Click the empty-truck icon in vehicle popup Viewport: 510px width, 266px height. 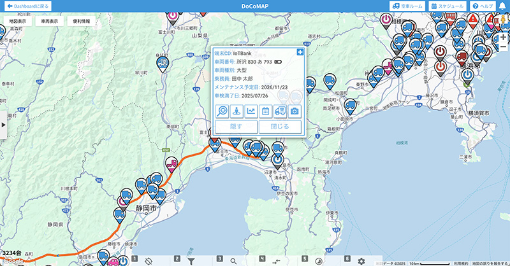(x=280, y=111)
